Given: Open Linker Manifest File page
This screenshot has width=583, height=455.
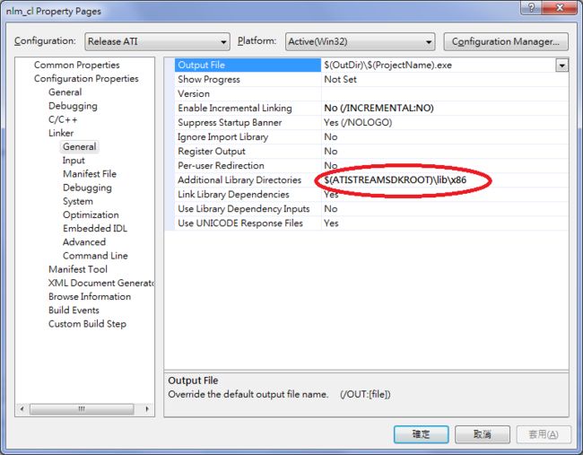Looking at the screenshot, I should point(90,174).
